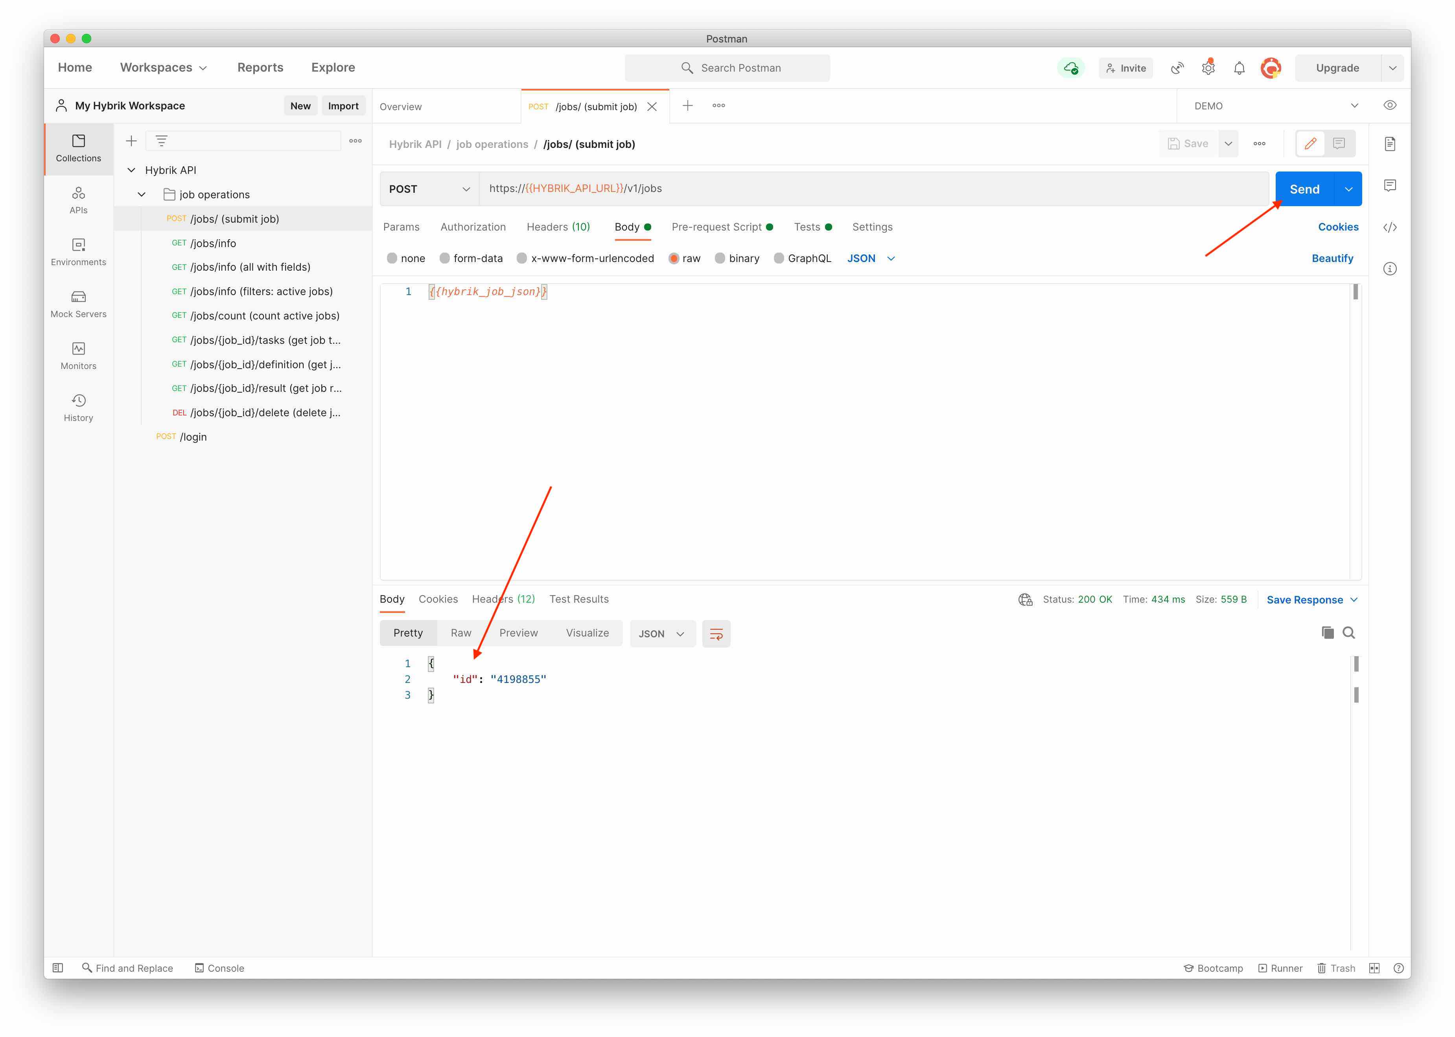Open the History sidebar panel

79,408
